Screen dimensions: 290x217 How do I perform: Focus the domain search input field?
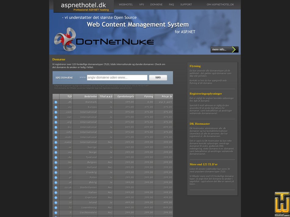(x=117, y=78)
